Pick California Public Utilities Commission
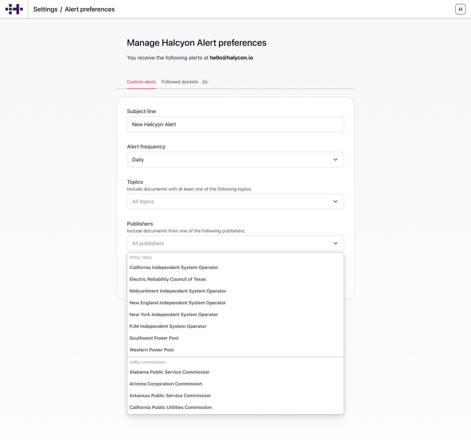The height and width of the screenshot is (440, 471). tap(235, 407)
